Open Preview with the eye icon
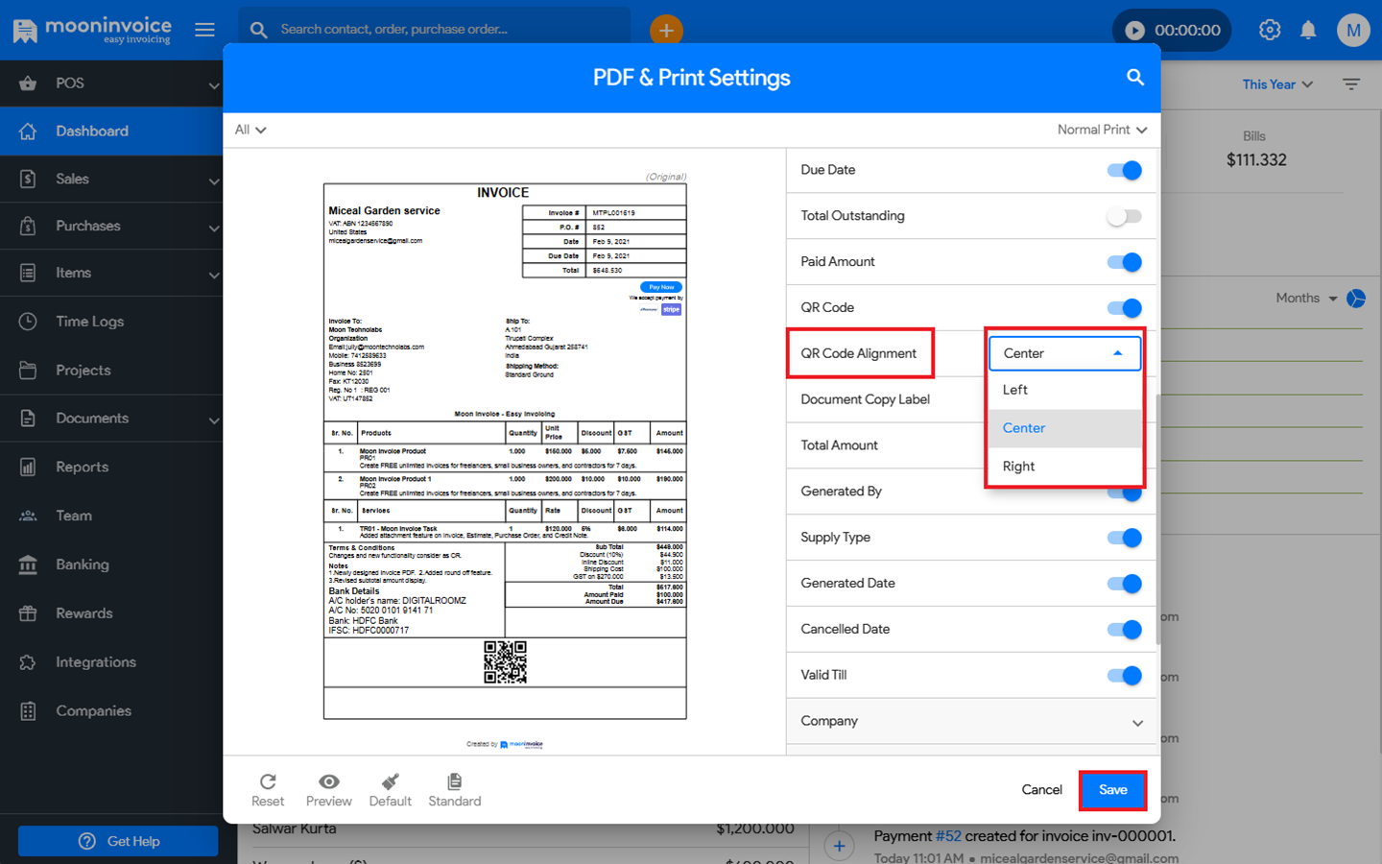The height and width of the screenshot is (864, 1382). [328, 782]
